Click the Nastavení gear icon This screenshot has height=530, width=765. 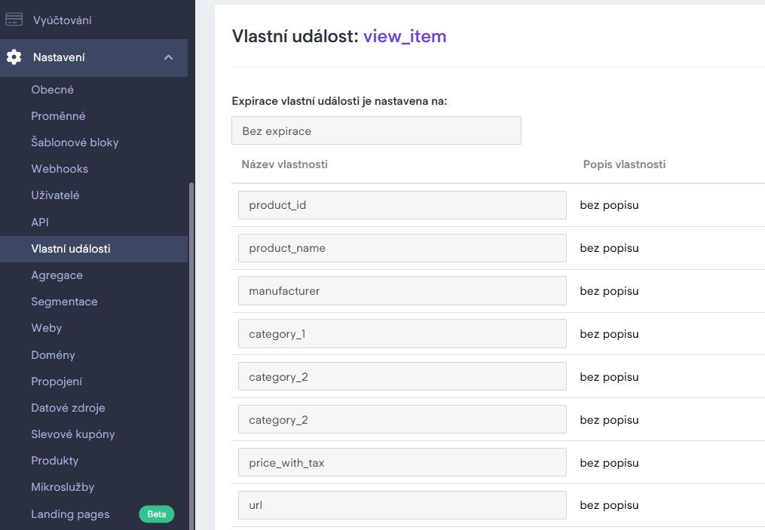pyautogui.click(x=14, y=57)
